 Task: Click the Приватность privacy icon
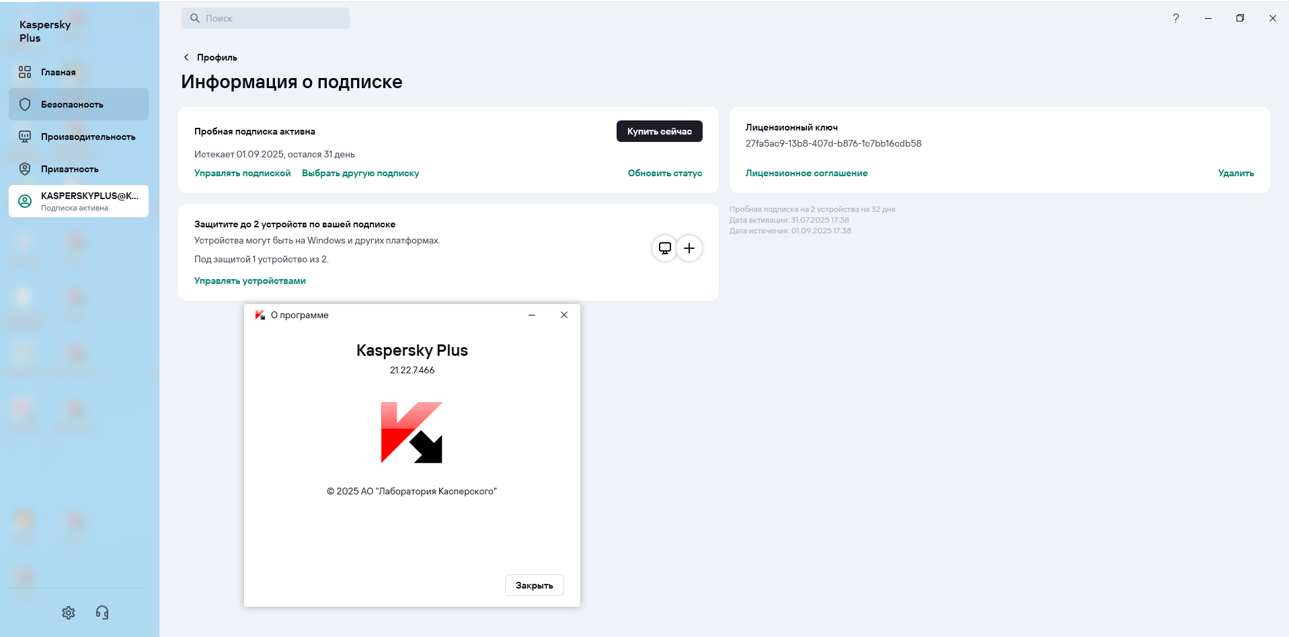[x=25, y=169]
